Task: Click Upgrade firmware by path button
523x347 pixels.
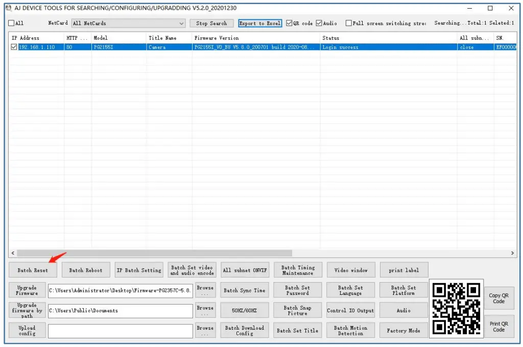Action: (x=27, y=310)
